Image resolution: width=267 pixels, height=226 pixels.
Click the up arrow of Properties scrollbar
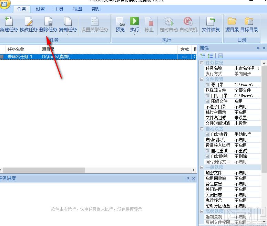click(x=264, y=63)
